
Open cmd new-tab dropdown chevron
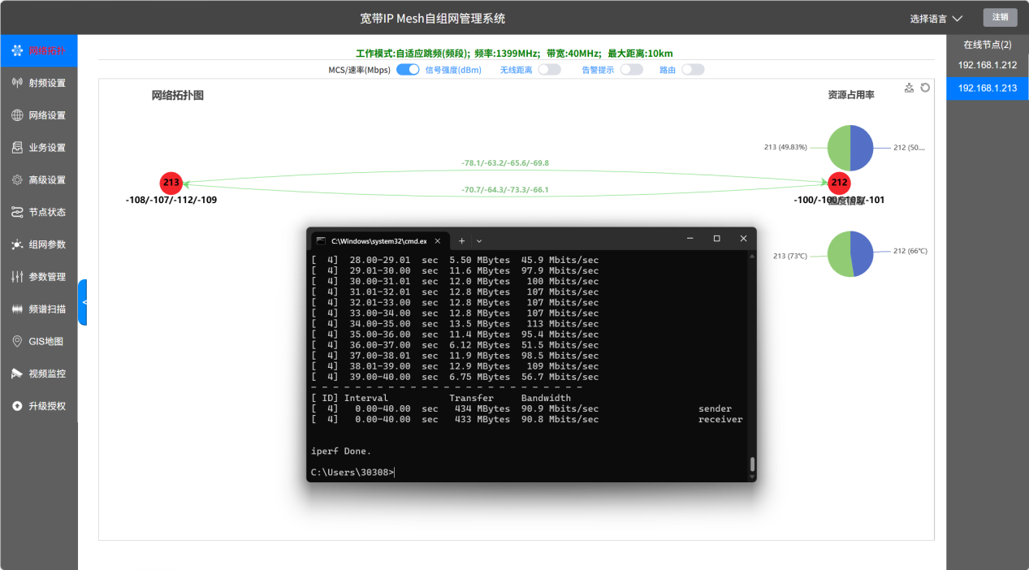[479, 240]
